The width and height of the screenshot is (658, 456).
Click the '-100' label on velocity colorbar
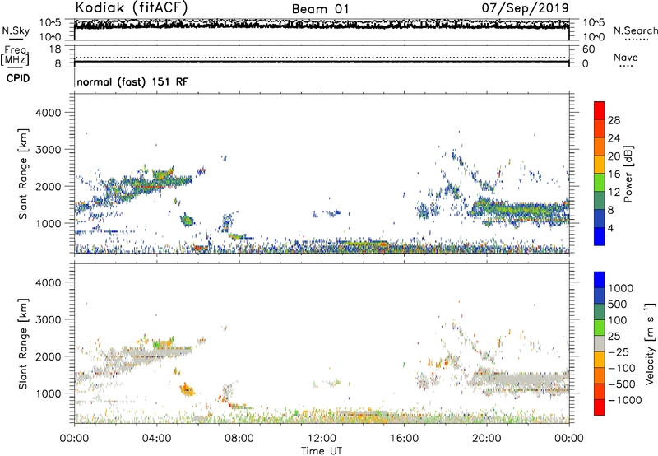point(622,368)
